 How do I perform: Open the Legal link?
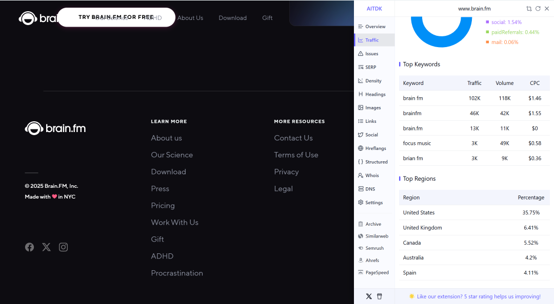point(283,189)
